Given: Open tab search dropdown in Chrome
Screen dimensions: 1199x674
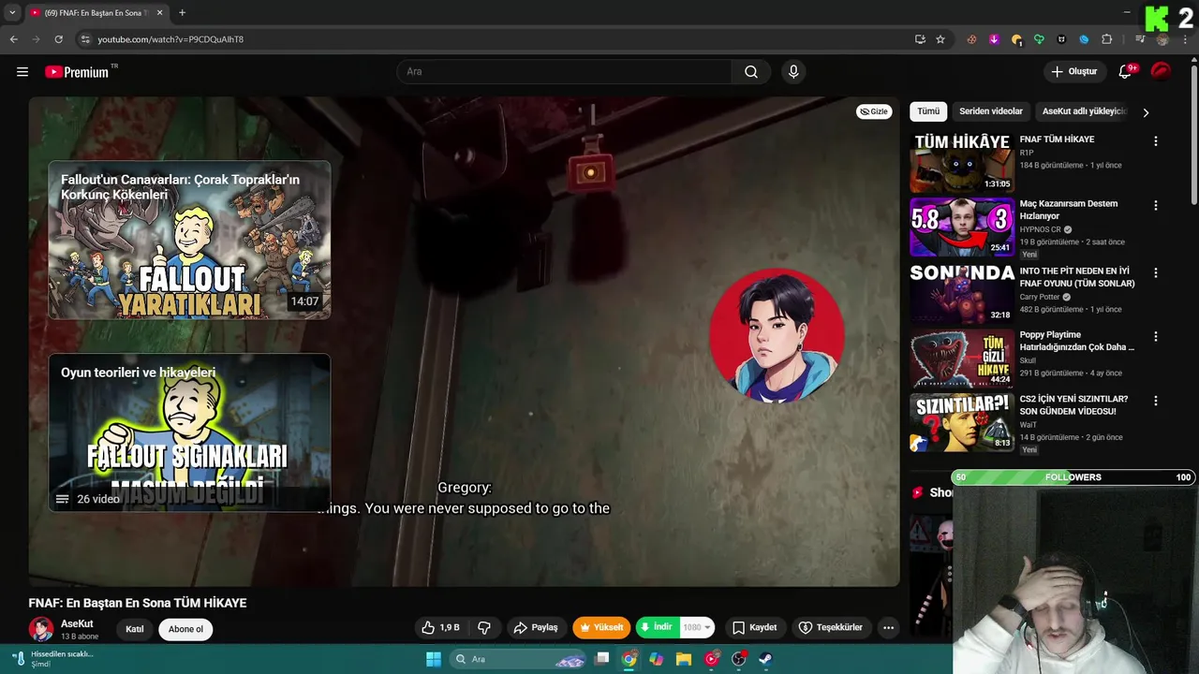Looking at the screenshot, I should coord(12,13).
